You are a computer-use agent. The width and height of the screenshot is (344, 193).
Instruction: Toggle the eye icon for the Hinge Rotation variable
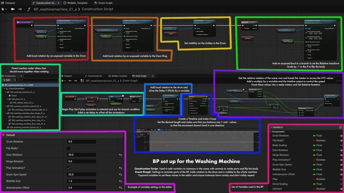point(341,155)
